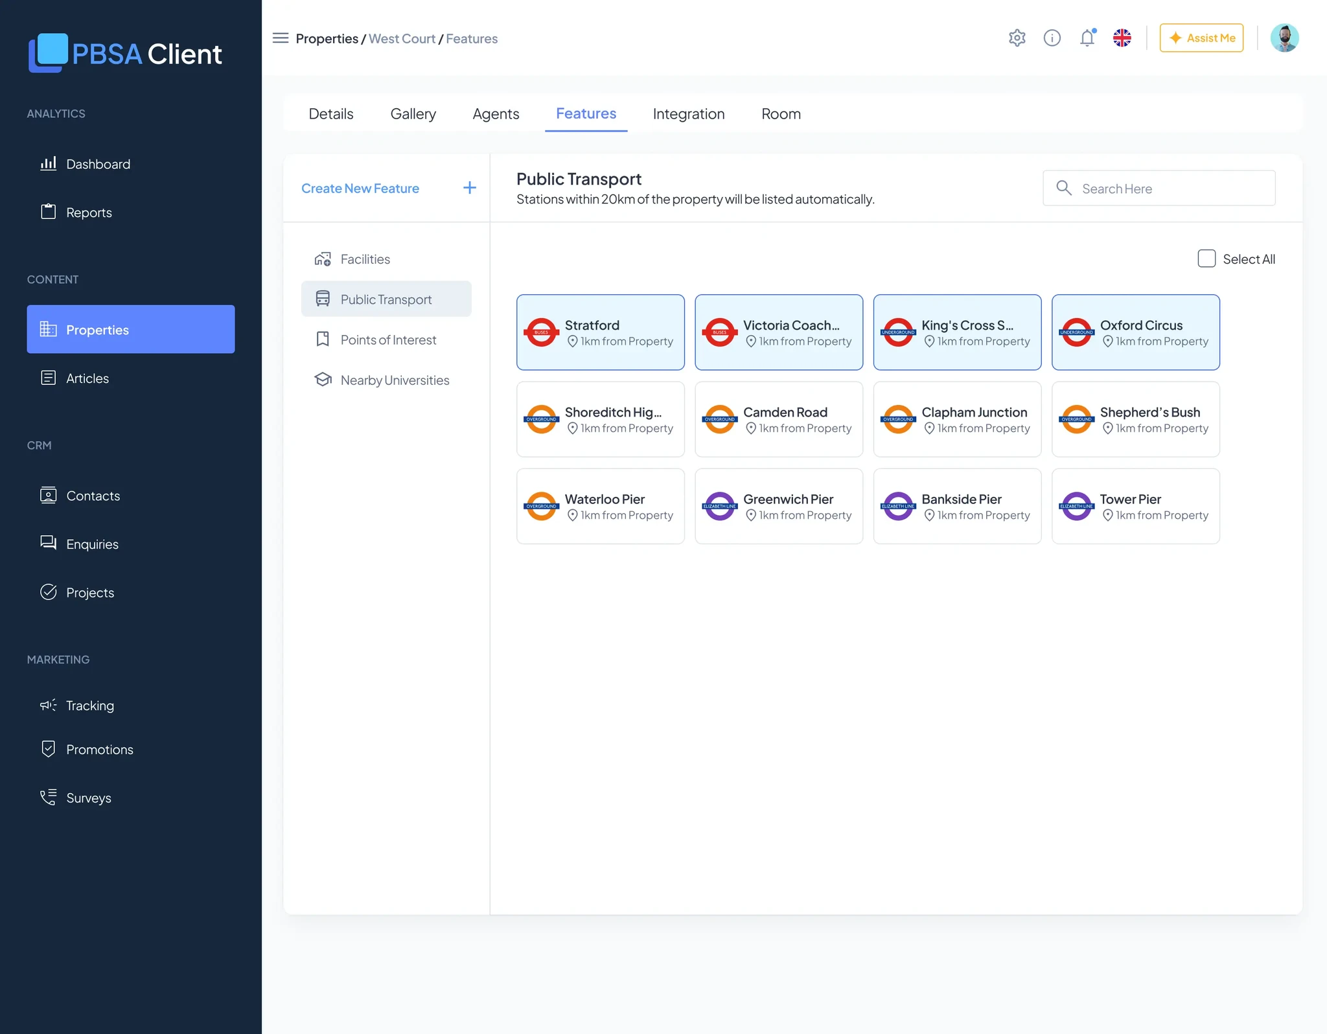
Task: Click the Articles document icon
Action: pyautogui.click(x=49, y=378)
